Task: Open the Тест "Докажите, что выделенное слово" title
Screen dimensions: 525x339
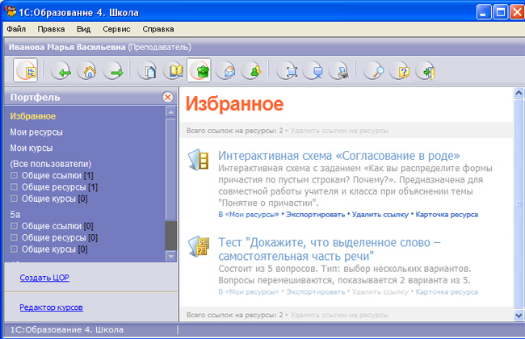Action: tap(330, 249)
